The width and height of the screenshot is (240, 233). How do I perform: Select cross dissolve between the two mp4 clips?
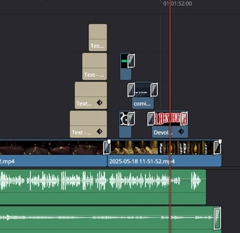pos(107,147)
